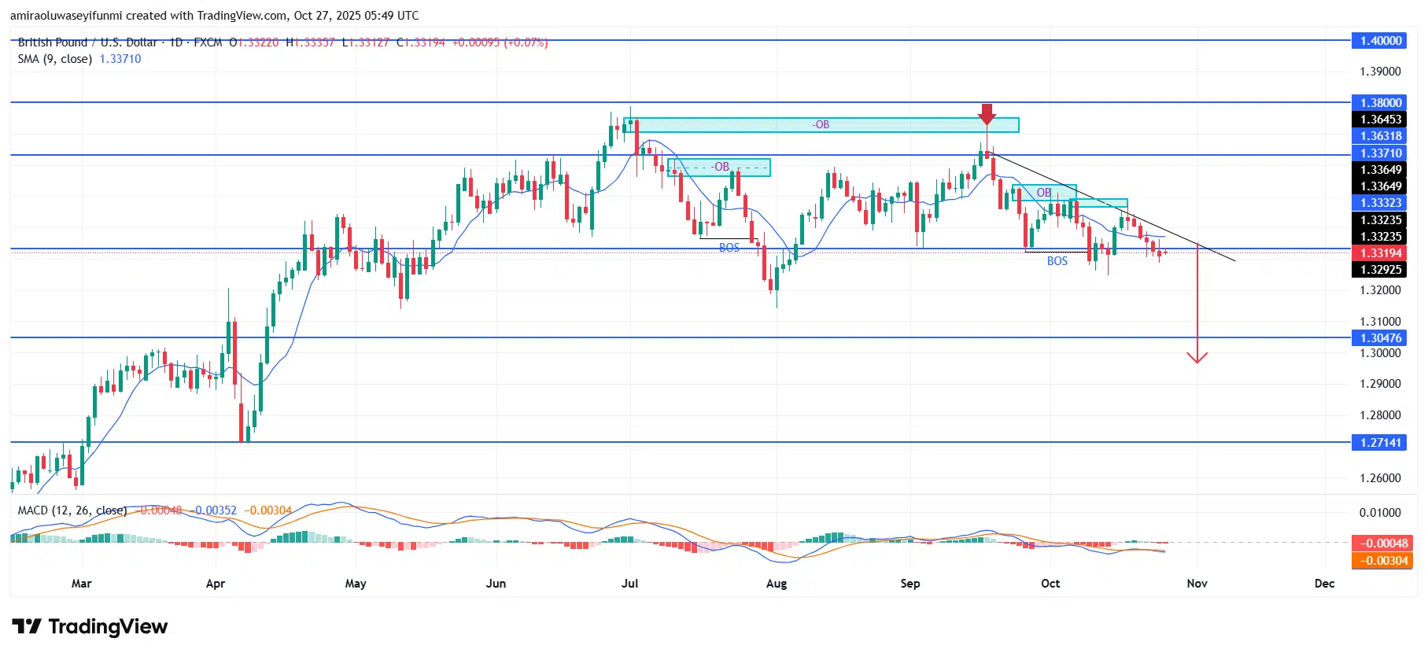Select the red 1.33194 current price label
This screenshot has width=1428, height=656.
(x=1381, y=253)
